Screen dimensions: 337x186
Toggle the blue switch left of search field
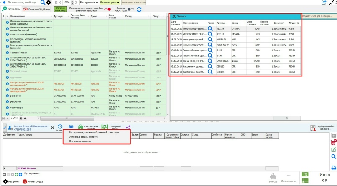coord(4,3)
